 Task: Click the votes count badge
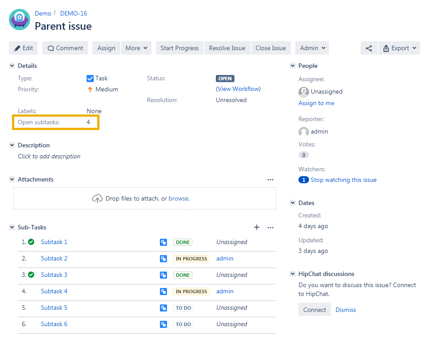(304, 155)
